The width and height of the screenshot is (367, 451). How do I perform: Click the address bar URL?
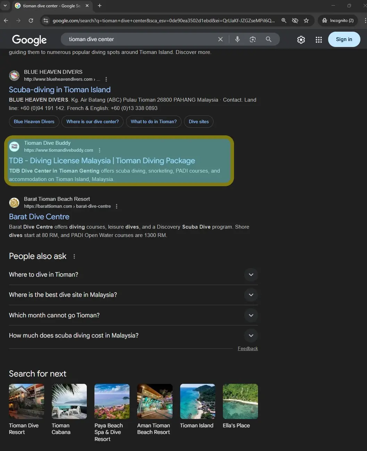tap(164, 21)
